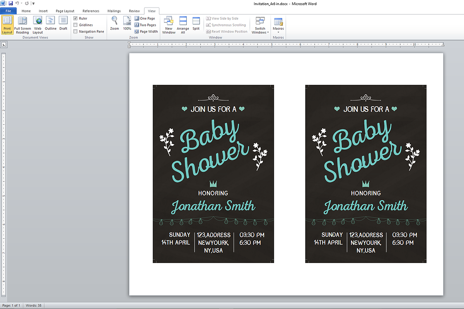Screen dimensions: 464x309
Task: Open a New Window
Action: point(169,25)
